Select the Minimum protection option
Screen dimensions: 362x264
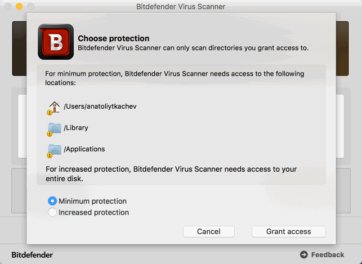tap(53, 201)
